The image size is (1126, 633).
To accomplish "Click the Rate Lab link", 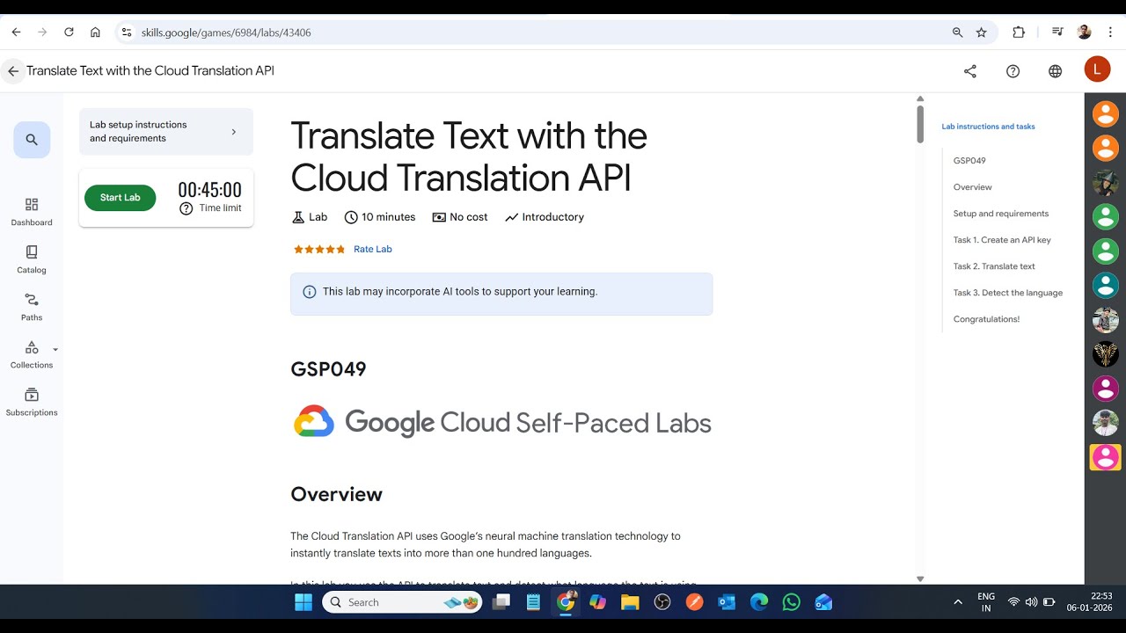I will click(x=373, y=250).
